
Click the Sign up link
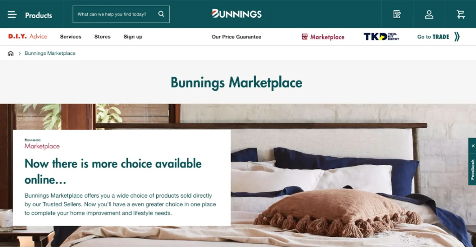click(133, 37)
